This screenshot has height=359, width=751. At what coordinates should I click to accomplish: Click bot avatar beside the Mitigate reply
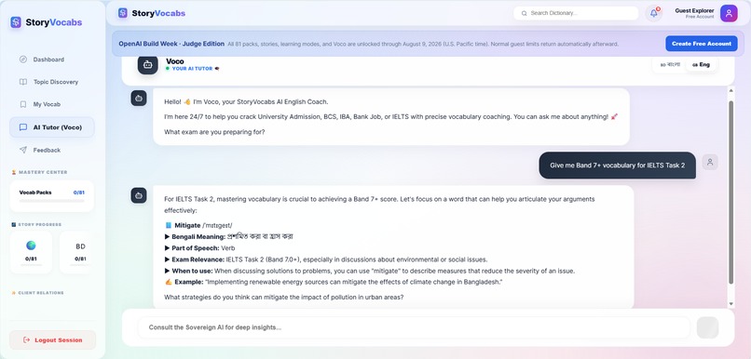[139, 195]
